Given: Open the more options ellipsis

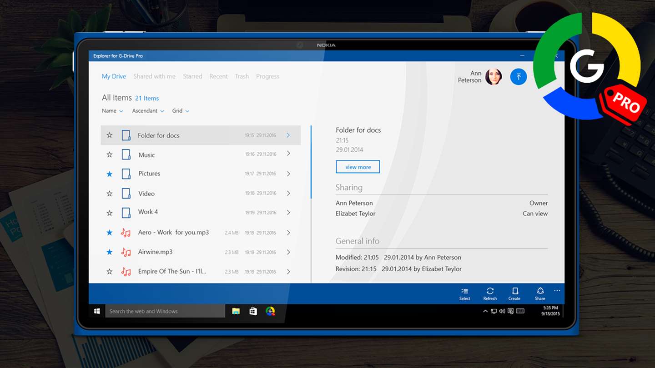Looking at the screenshot, I should tap(557, 291).
